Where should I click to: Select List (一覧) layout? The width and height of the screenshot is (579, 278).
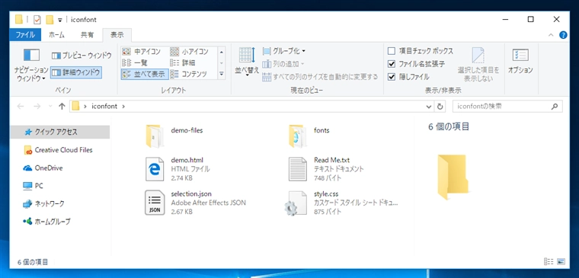pyautogui.click(x=136, y=62)
